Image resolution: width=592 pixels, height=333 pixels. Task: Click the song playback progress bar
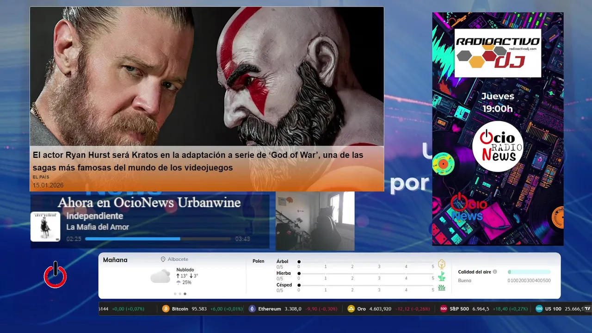(x=158, y=239)
